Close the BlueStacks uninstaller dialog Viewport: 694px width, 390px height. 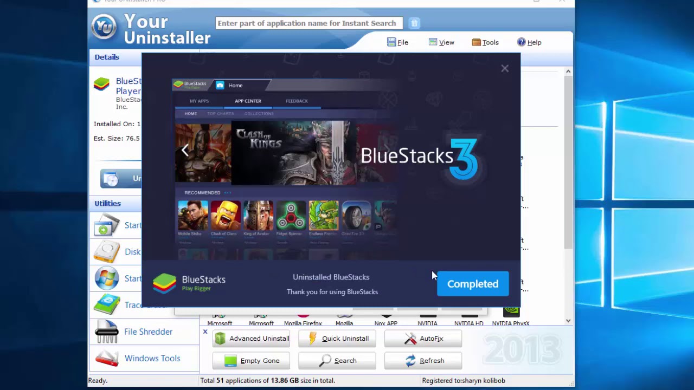coord(505,68)
